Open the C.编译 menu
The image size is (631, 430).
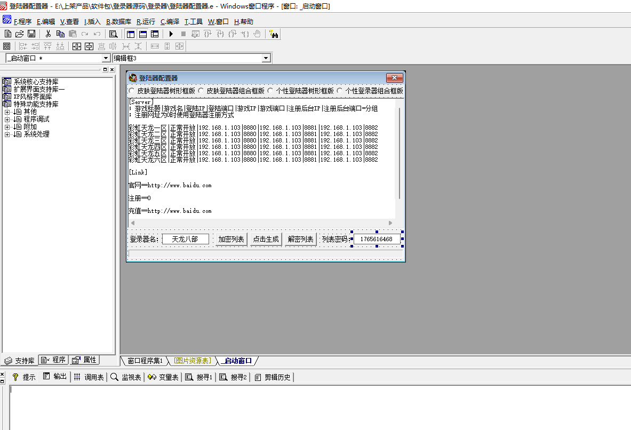click(x=170, y=22)
